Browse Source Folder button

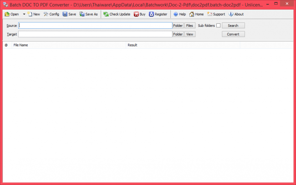178,26
